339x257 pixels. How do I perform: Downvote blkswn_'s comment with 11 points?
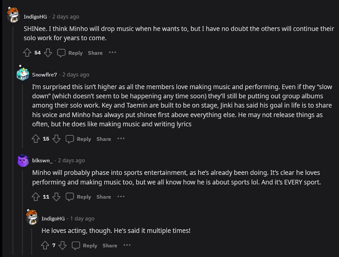56,197
